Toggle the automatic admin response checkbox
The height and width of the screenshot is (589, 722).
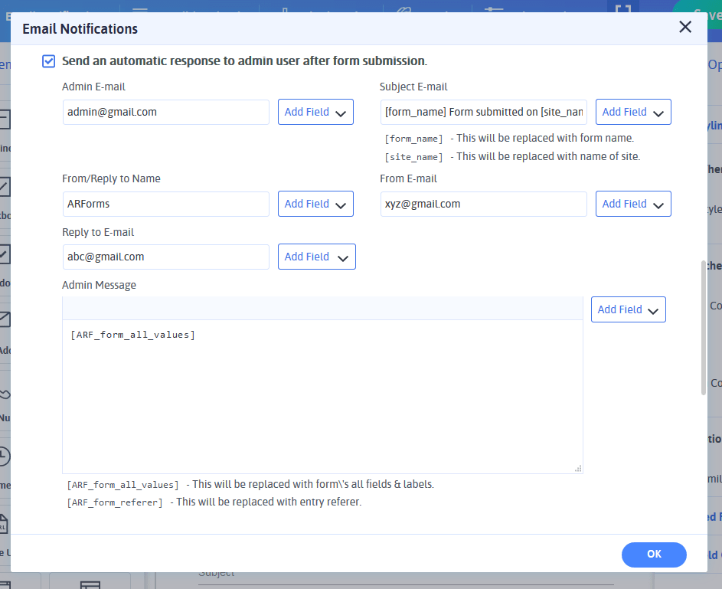[x=49, y=61]
